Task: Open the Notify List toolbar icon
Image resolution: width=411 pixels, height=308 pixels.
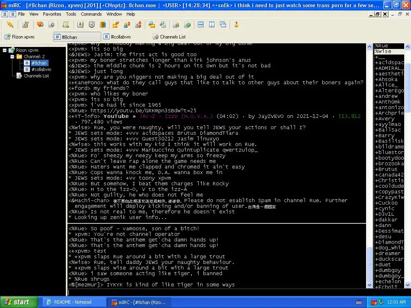Action: 176,24
